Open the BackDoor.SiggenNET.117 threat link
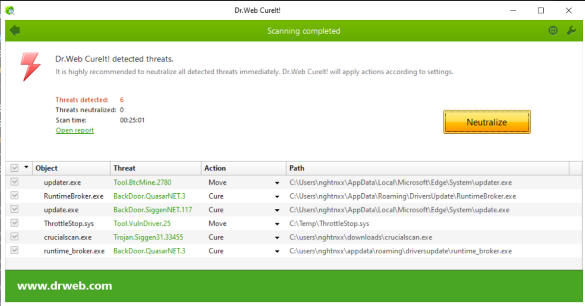Viewport: 585px width, 306px height. [x=153, y=210]
